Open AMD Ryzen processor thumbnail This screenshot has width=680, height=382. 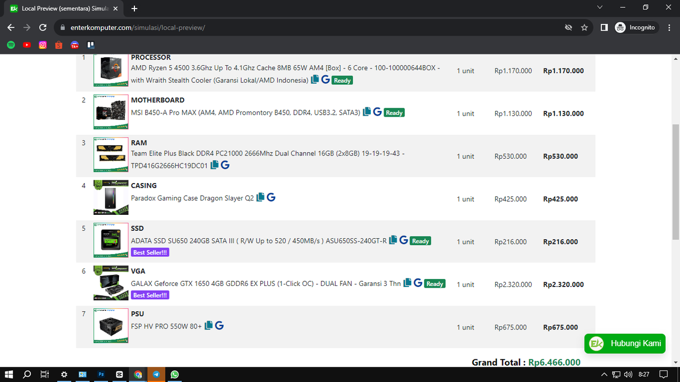click(111, 70)
